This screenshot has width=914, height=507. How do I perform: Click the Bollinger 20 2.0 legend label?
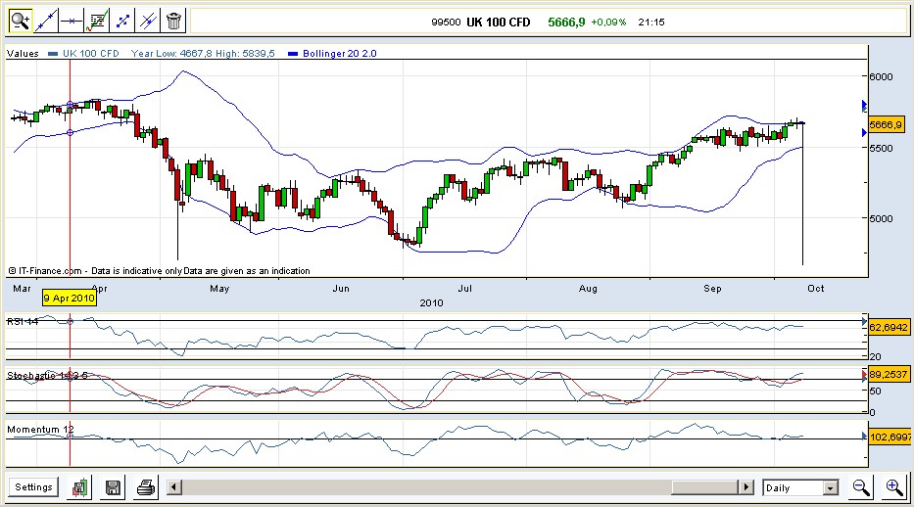point(339,54)
